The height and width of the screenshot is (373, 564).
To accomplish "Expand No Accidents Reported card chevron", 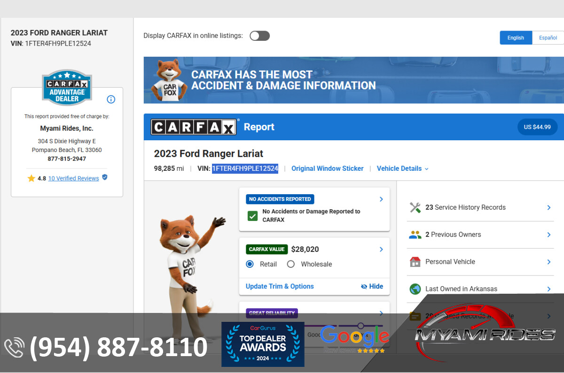I will click(x=381, y=199).
